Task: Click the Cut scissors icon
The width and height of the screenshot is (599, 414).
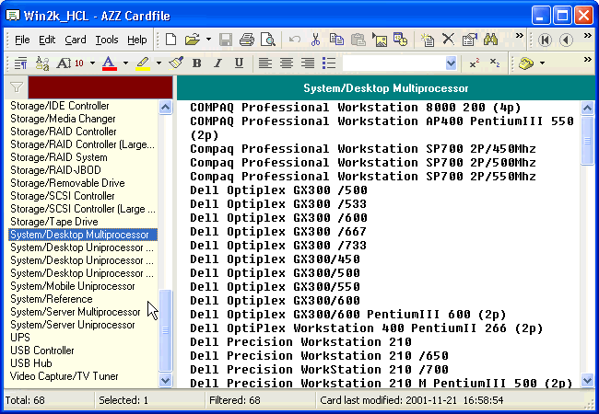Action: 315,40
